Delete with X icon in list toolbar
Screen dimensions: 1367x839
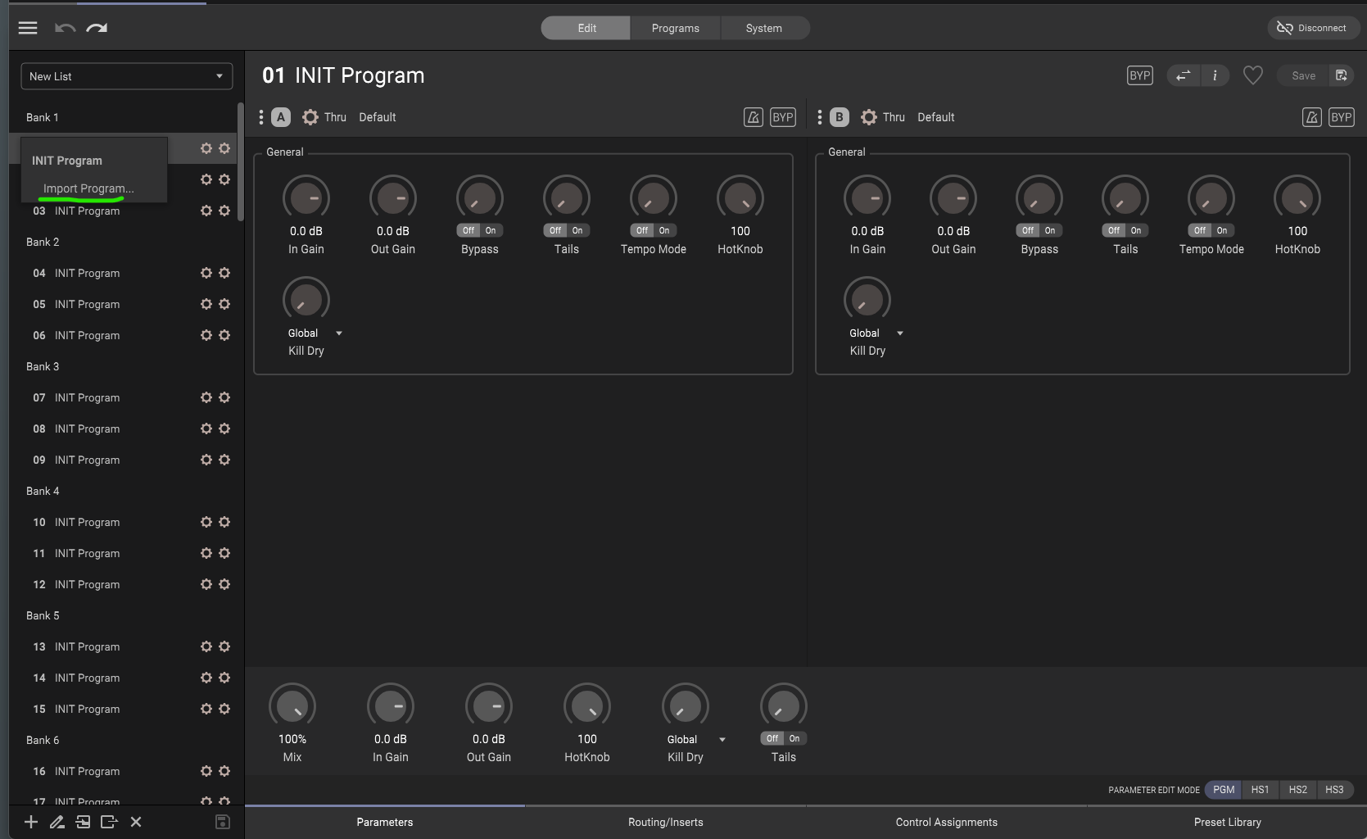(136, 822)
